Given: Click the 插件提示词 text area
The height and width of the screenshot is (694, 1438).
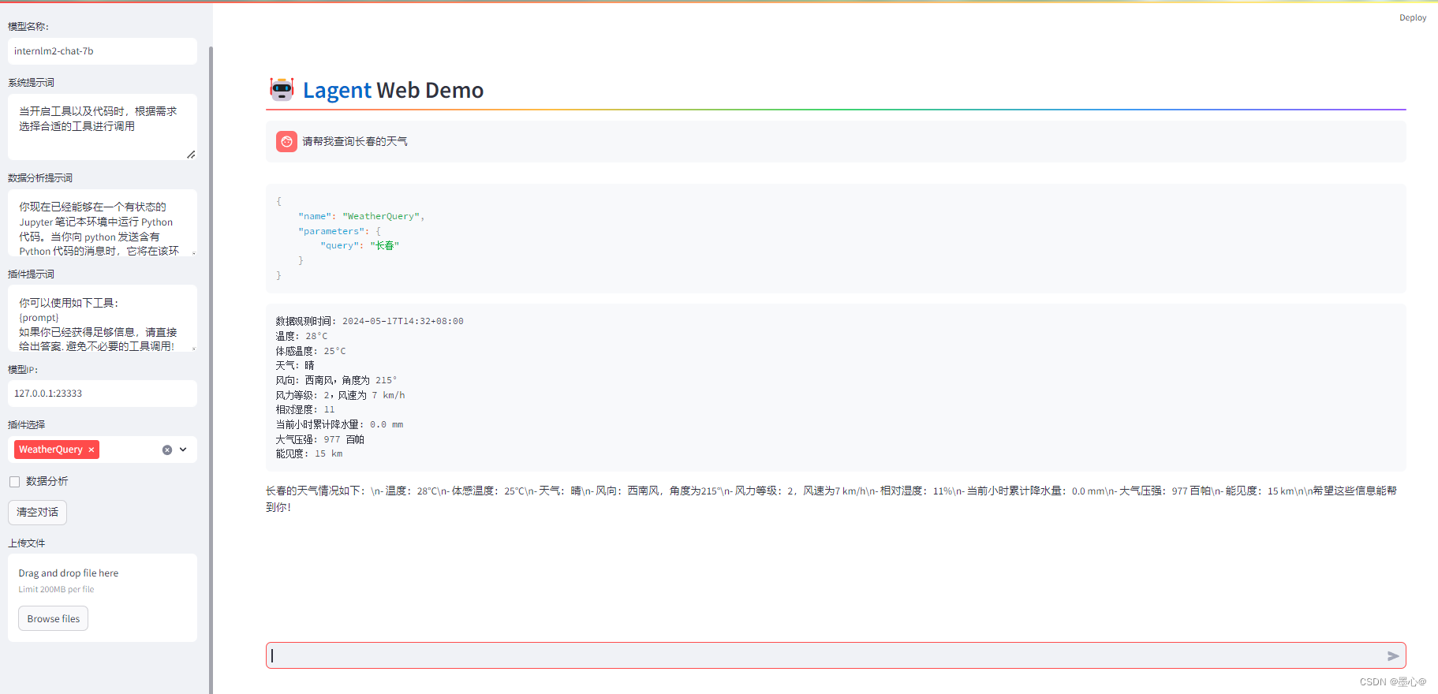Looking at the screenshot, I should (x=103, y=318).
